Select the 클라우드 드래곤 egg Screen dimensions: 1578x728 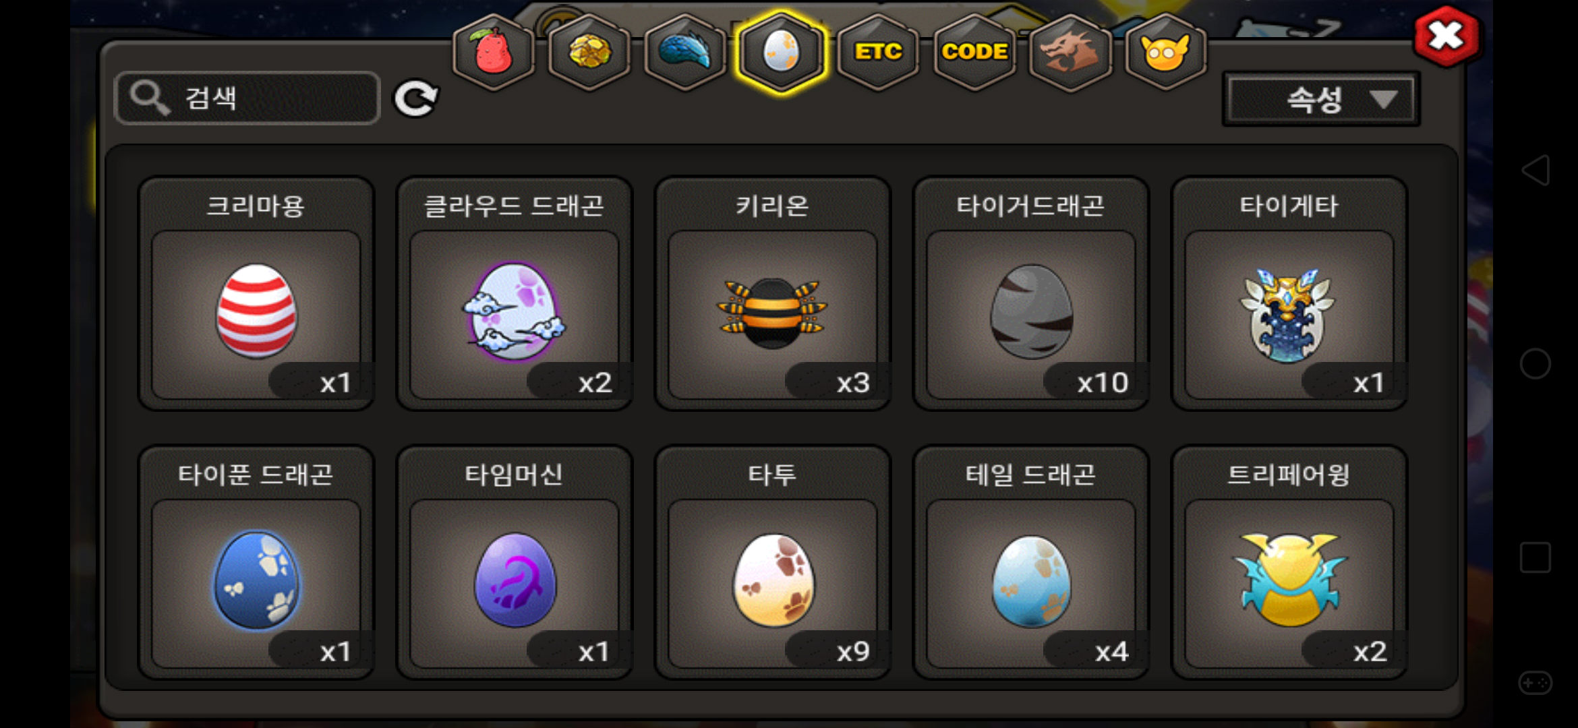515,294
